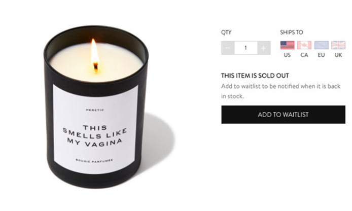Click the CA label under the flag

(x=304, y=55)
